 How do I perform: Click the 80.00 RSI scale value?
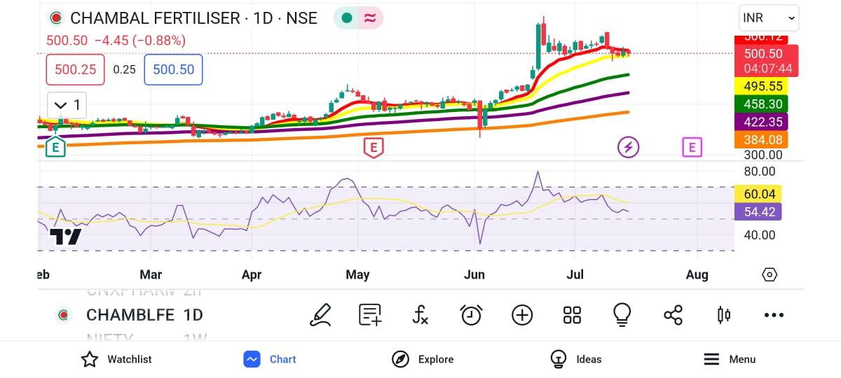pos(760,171)
